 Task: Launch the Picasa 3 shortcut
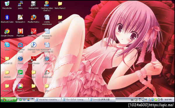tap(20, 88)
